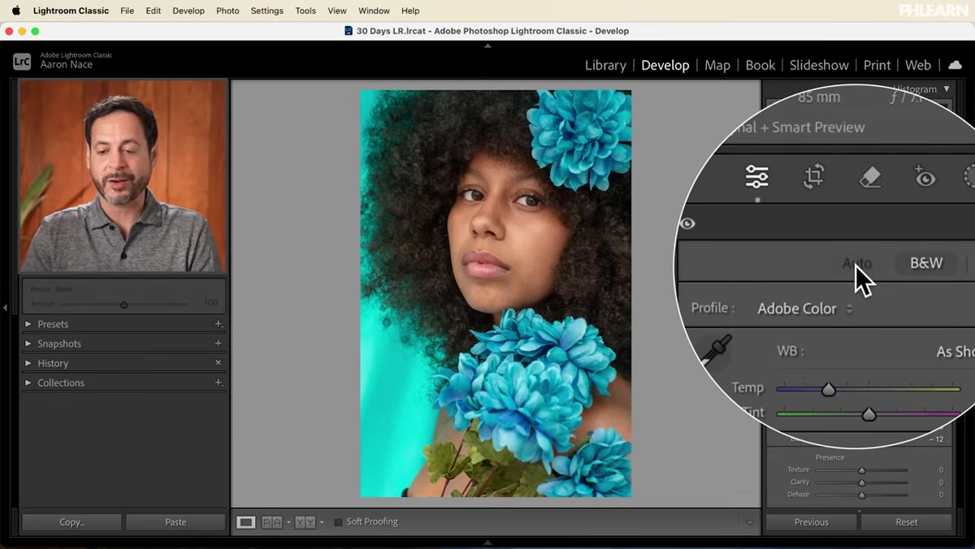Image resolution: width=975 pixels, height=549 pixels.
Task: Click the Paste settings button
Action: tap(175, 522)
